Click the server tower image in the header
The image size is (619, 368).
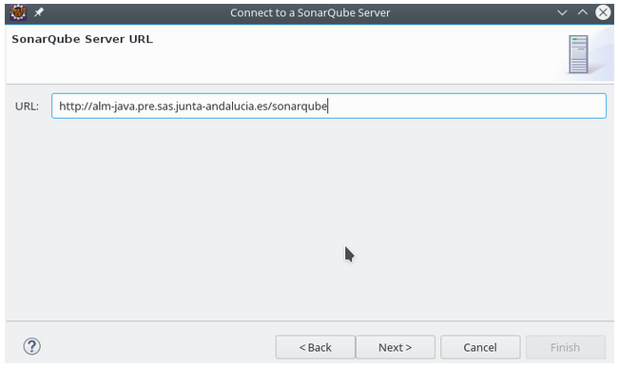pos(578,54)
